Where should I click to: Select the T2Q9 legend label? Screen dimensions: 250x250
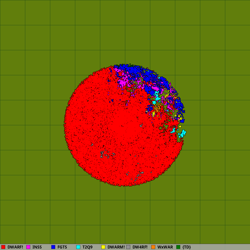87,247
